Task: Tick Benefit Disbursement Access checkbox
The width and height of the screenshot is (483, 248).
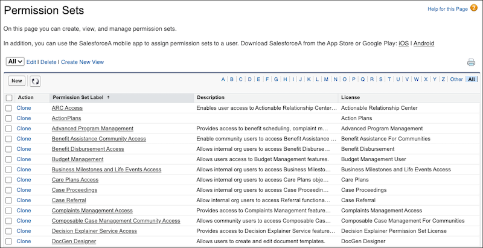Action: (9, 149)
